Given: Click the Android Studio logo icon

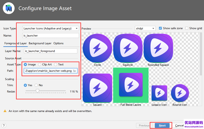Looking at the screenshot, I should pos(9,8).
